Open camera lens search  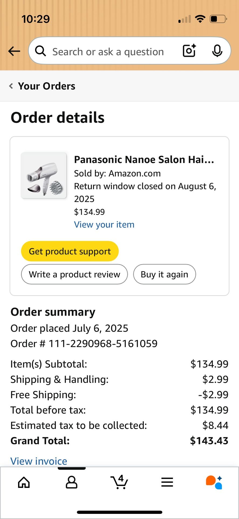(189, 51)
